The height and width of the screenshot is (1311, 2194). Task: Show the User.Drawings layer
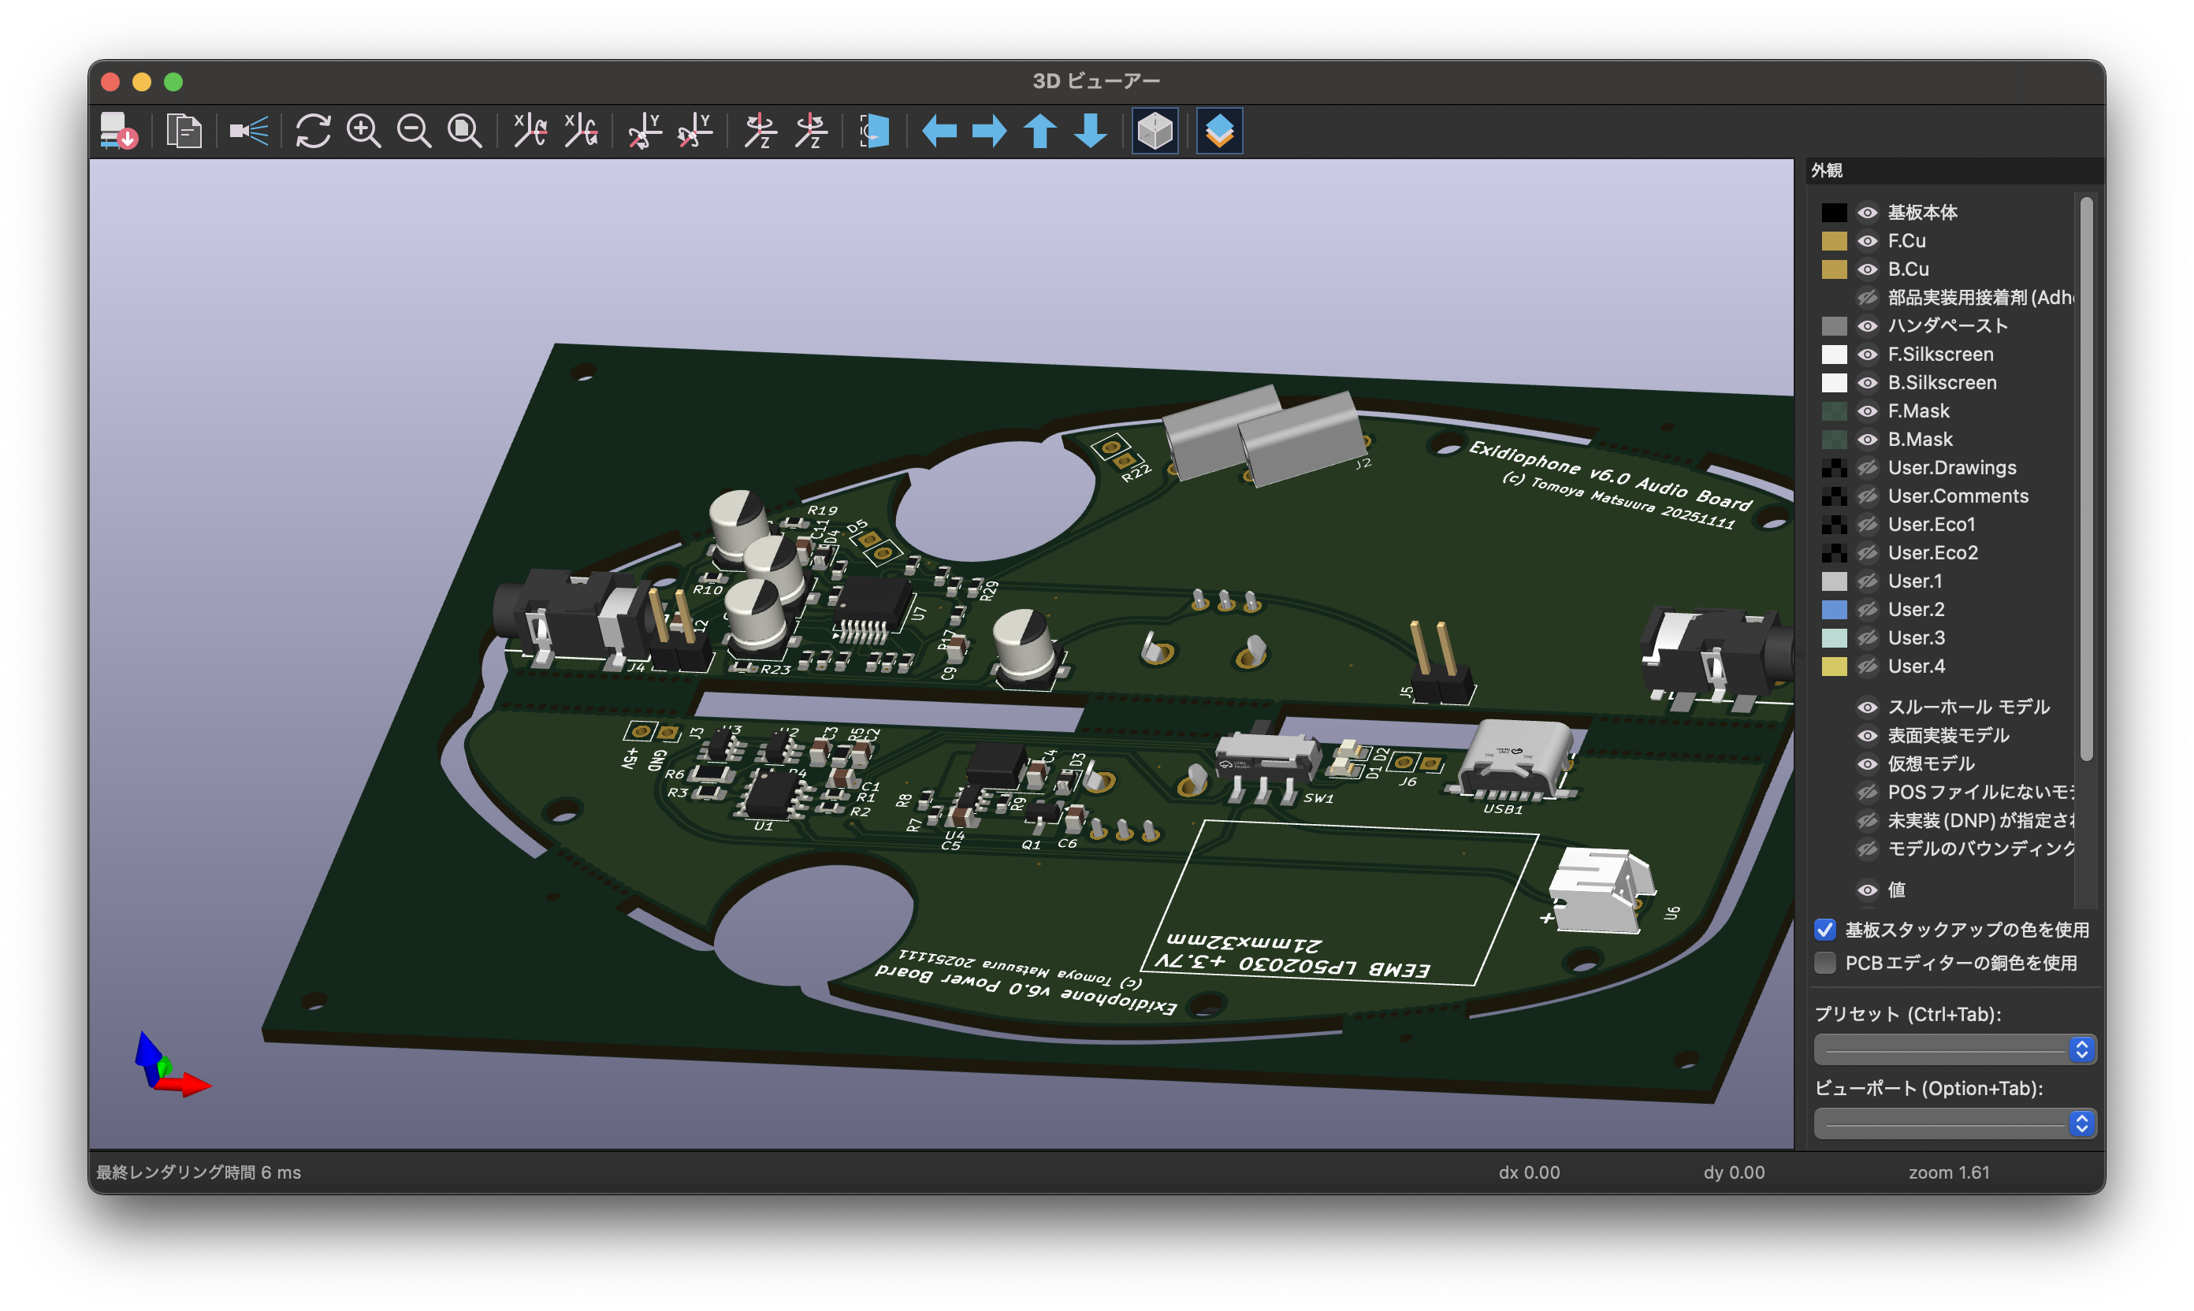1867,468
